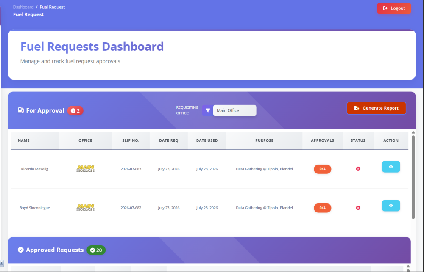
Task: Click the red status icon for Boyd Sinconiegue
Action: 358,208
